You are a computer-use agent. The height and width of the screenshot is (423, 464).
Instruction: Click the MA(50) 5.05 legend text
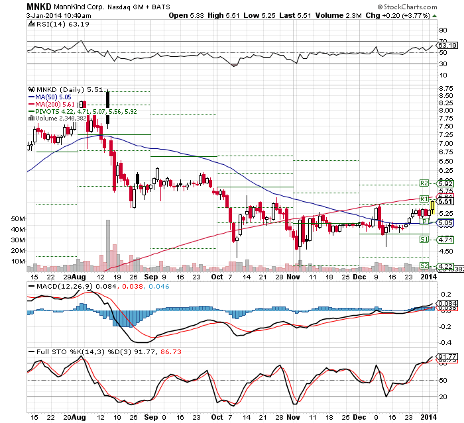tap(53, 97)
